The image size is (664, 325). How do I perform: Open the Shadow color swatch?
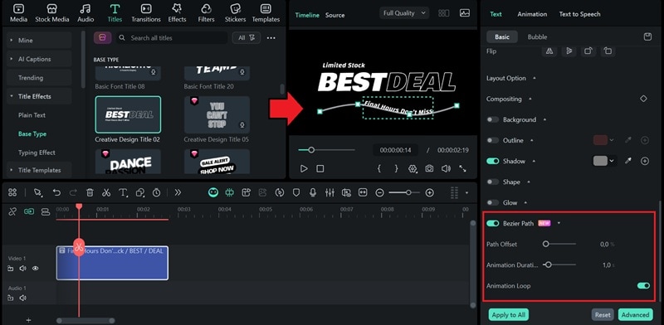(x=600, y=161)
